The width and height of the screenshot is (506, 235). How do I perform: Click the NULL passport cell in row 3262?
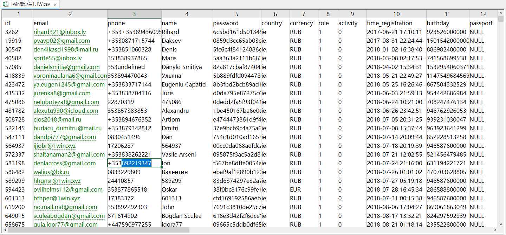[x=484, y=32]
